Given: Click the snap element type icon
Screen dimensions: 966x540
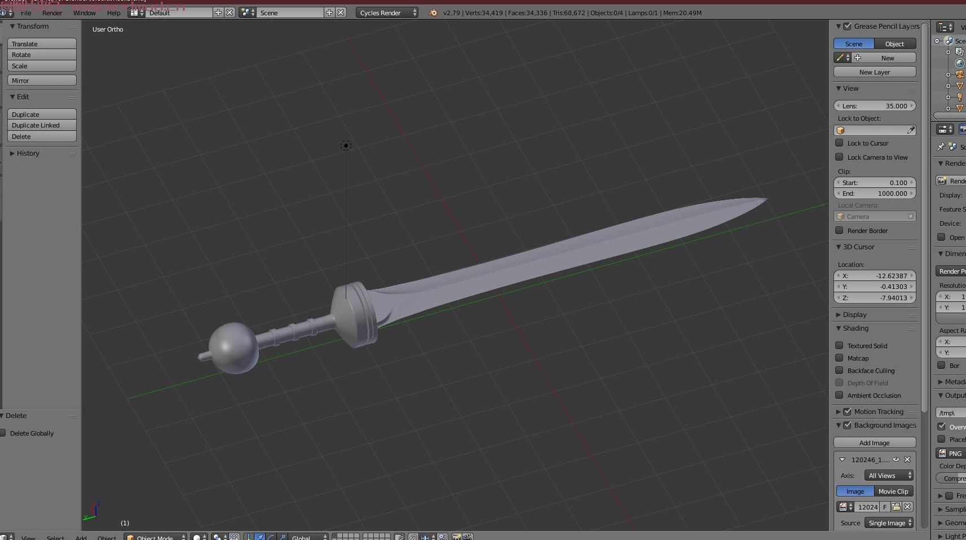Looking at the screenshot, I should [426, 537].
